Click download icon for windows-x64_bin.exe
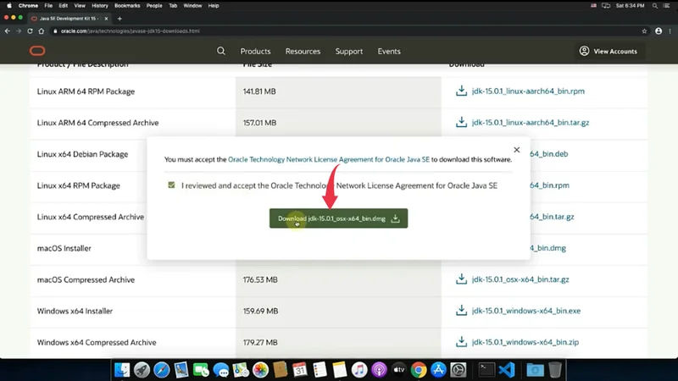Screen dimensions: 678x381 point(462,311)
